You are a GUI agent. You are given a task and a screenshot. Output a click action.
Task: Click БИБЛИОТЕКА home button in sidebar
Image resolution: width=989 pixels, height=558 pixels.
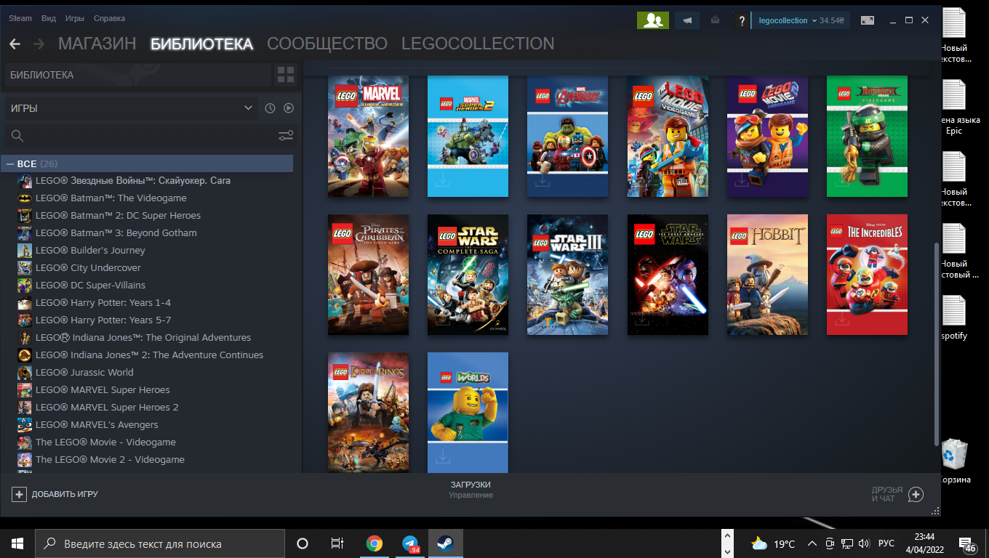(138, 75)
